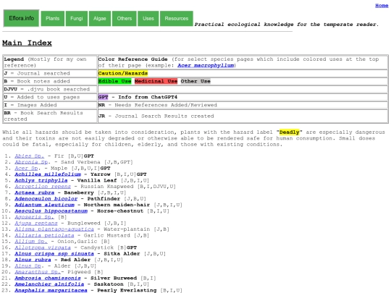Open the Adiantum aleuticum link
This screenshot has width=391, height=293.
click(x=45, y=205)
